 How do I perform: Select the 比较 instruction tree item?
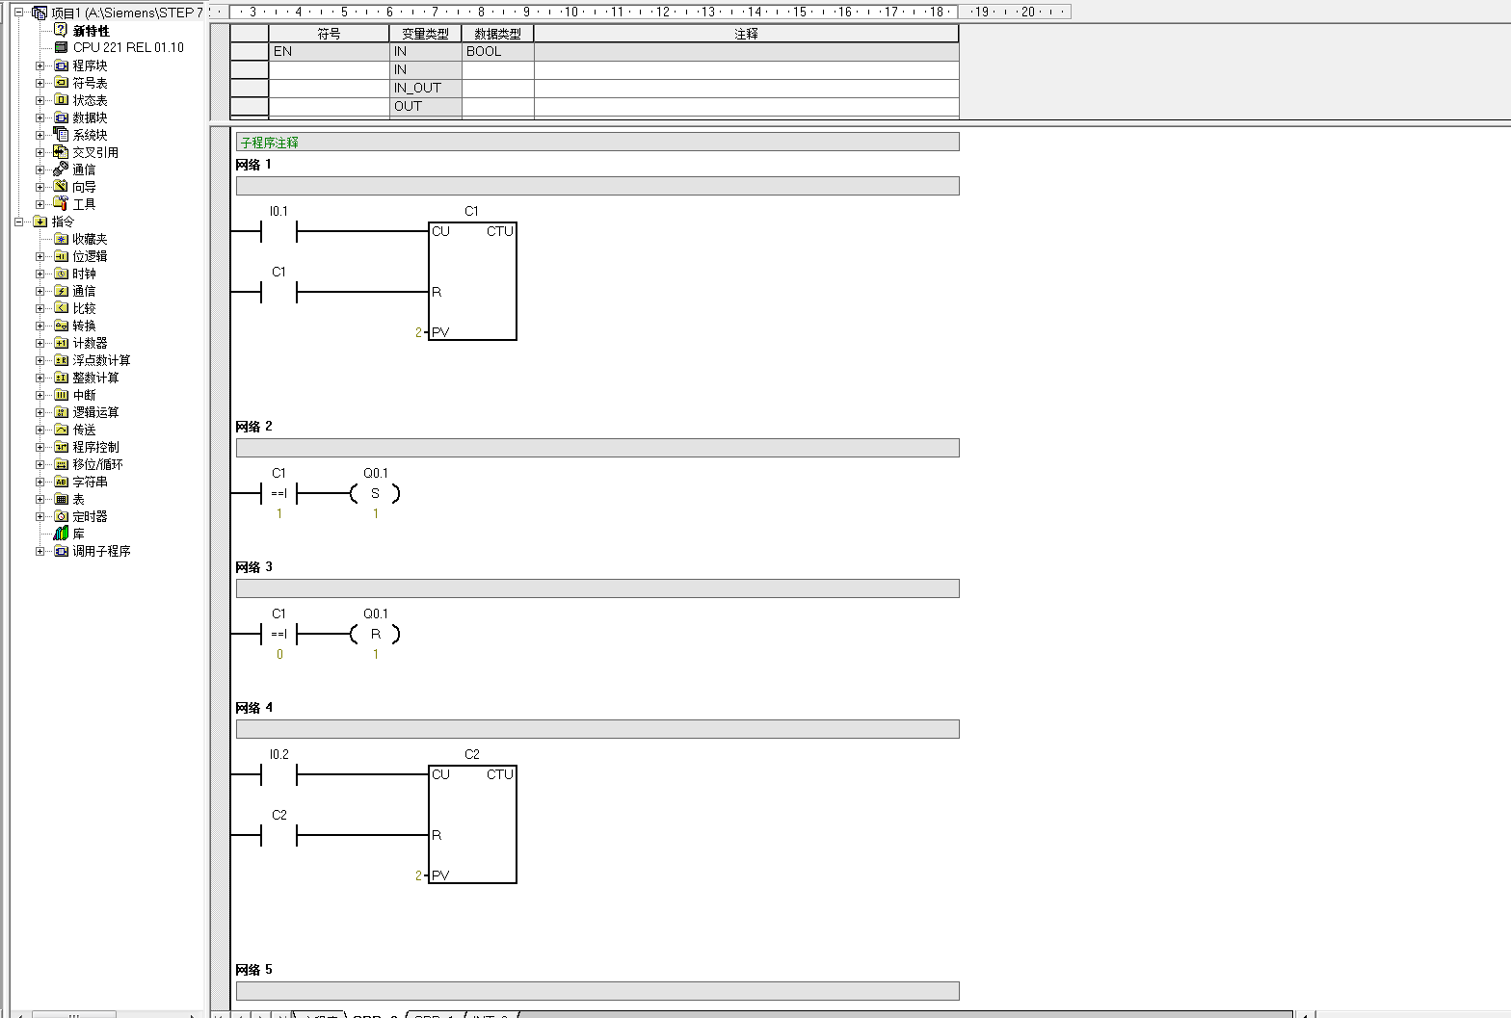click(84, 308)
